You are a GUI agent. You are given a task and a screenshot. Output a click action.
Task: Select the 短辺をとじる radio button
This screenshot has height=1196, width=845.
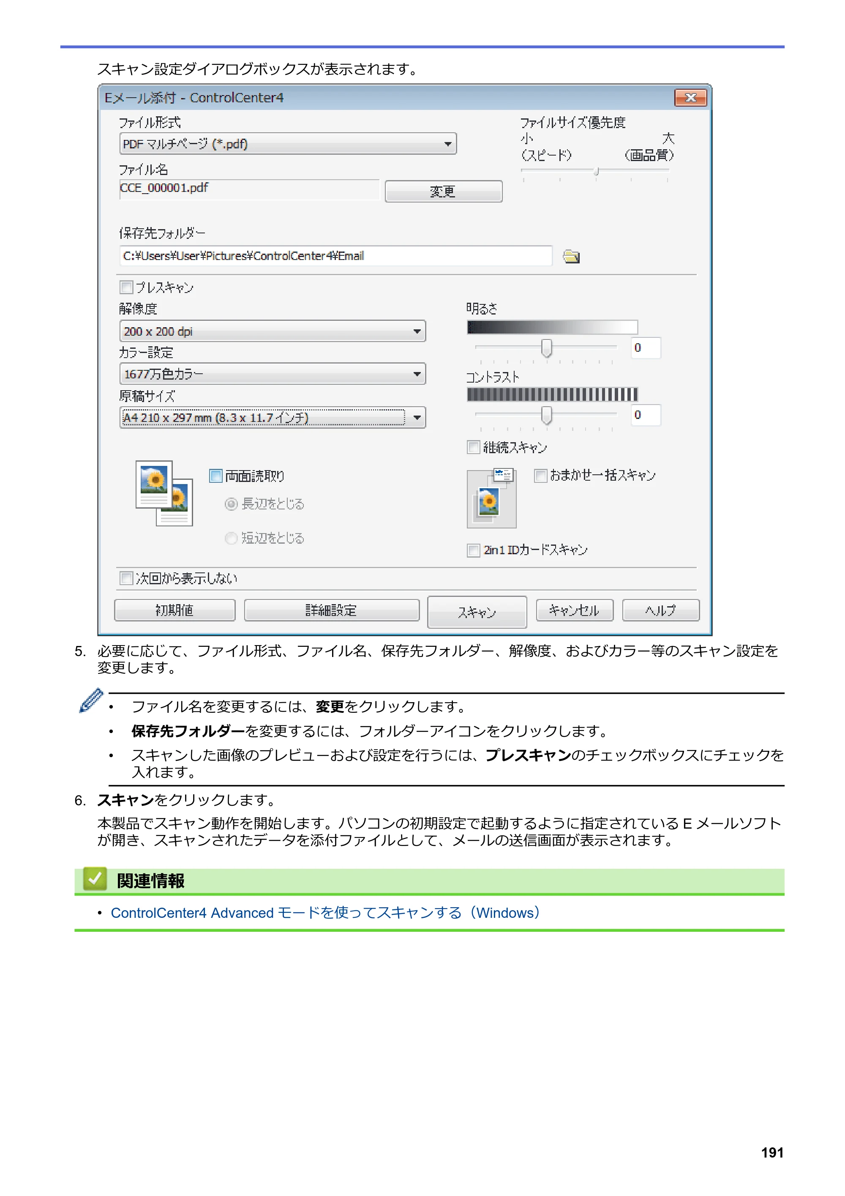pos(231,538)
